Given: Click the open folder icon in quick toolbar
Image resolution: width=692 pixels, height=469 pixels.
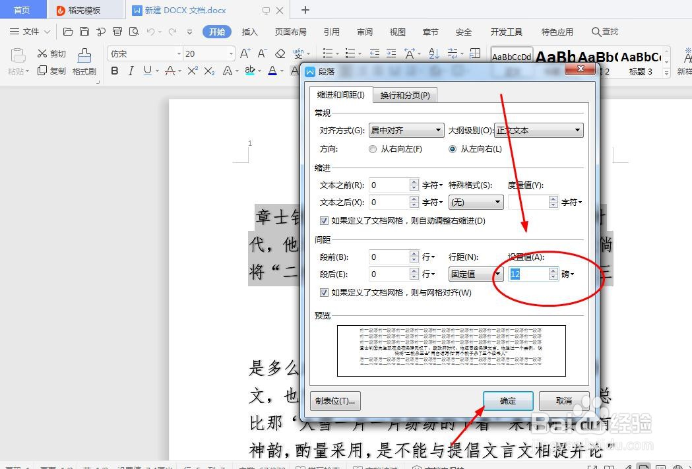Looking at the screenshot, I should pyautogui.click(x=67, y=32).
